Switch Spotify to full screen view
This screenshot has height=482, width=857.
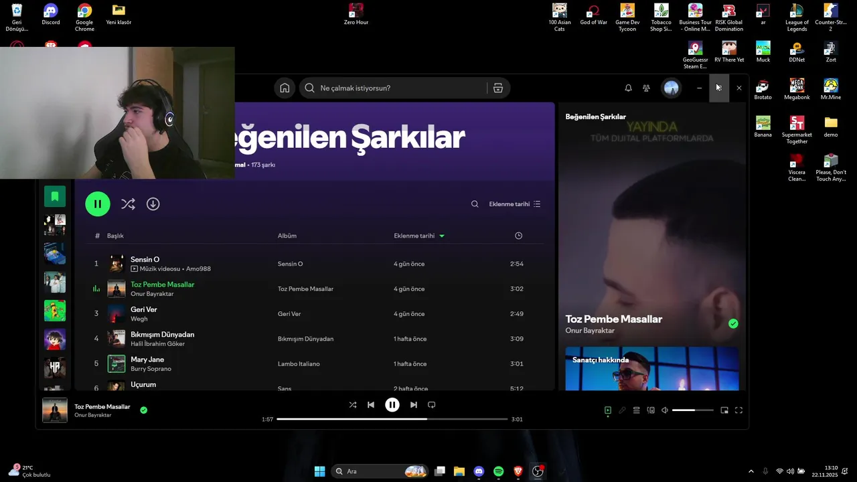[739, 410]
